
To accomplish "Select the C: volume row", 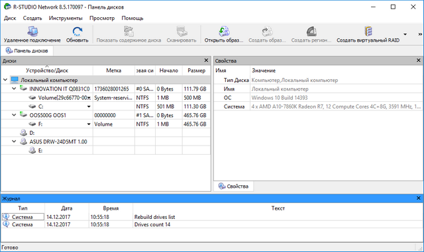I will (x=105, y=106).
